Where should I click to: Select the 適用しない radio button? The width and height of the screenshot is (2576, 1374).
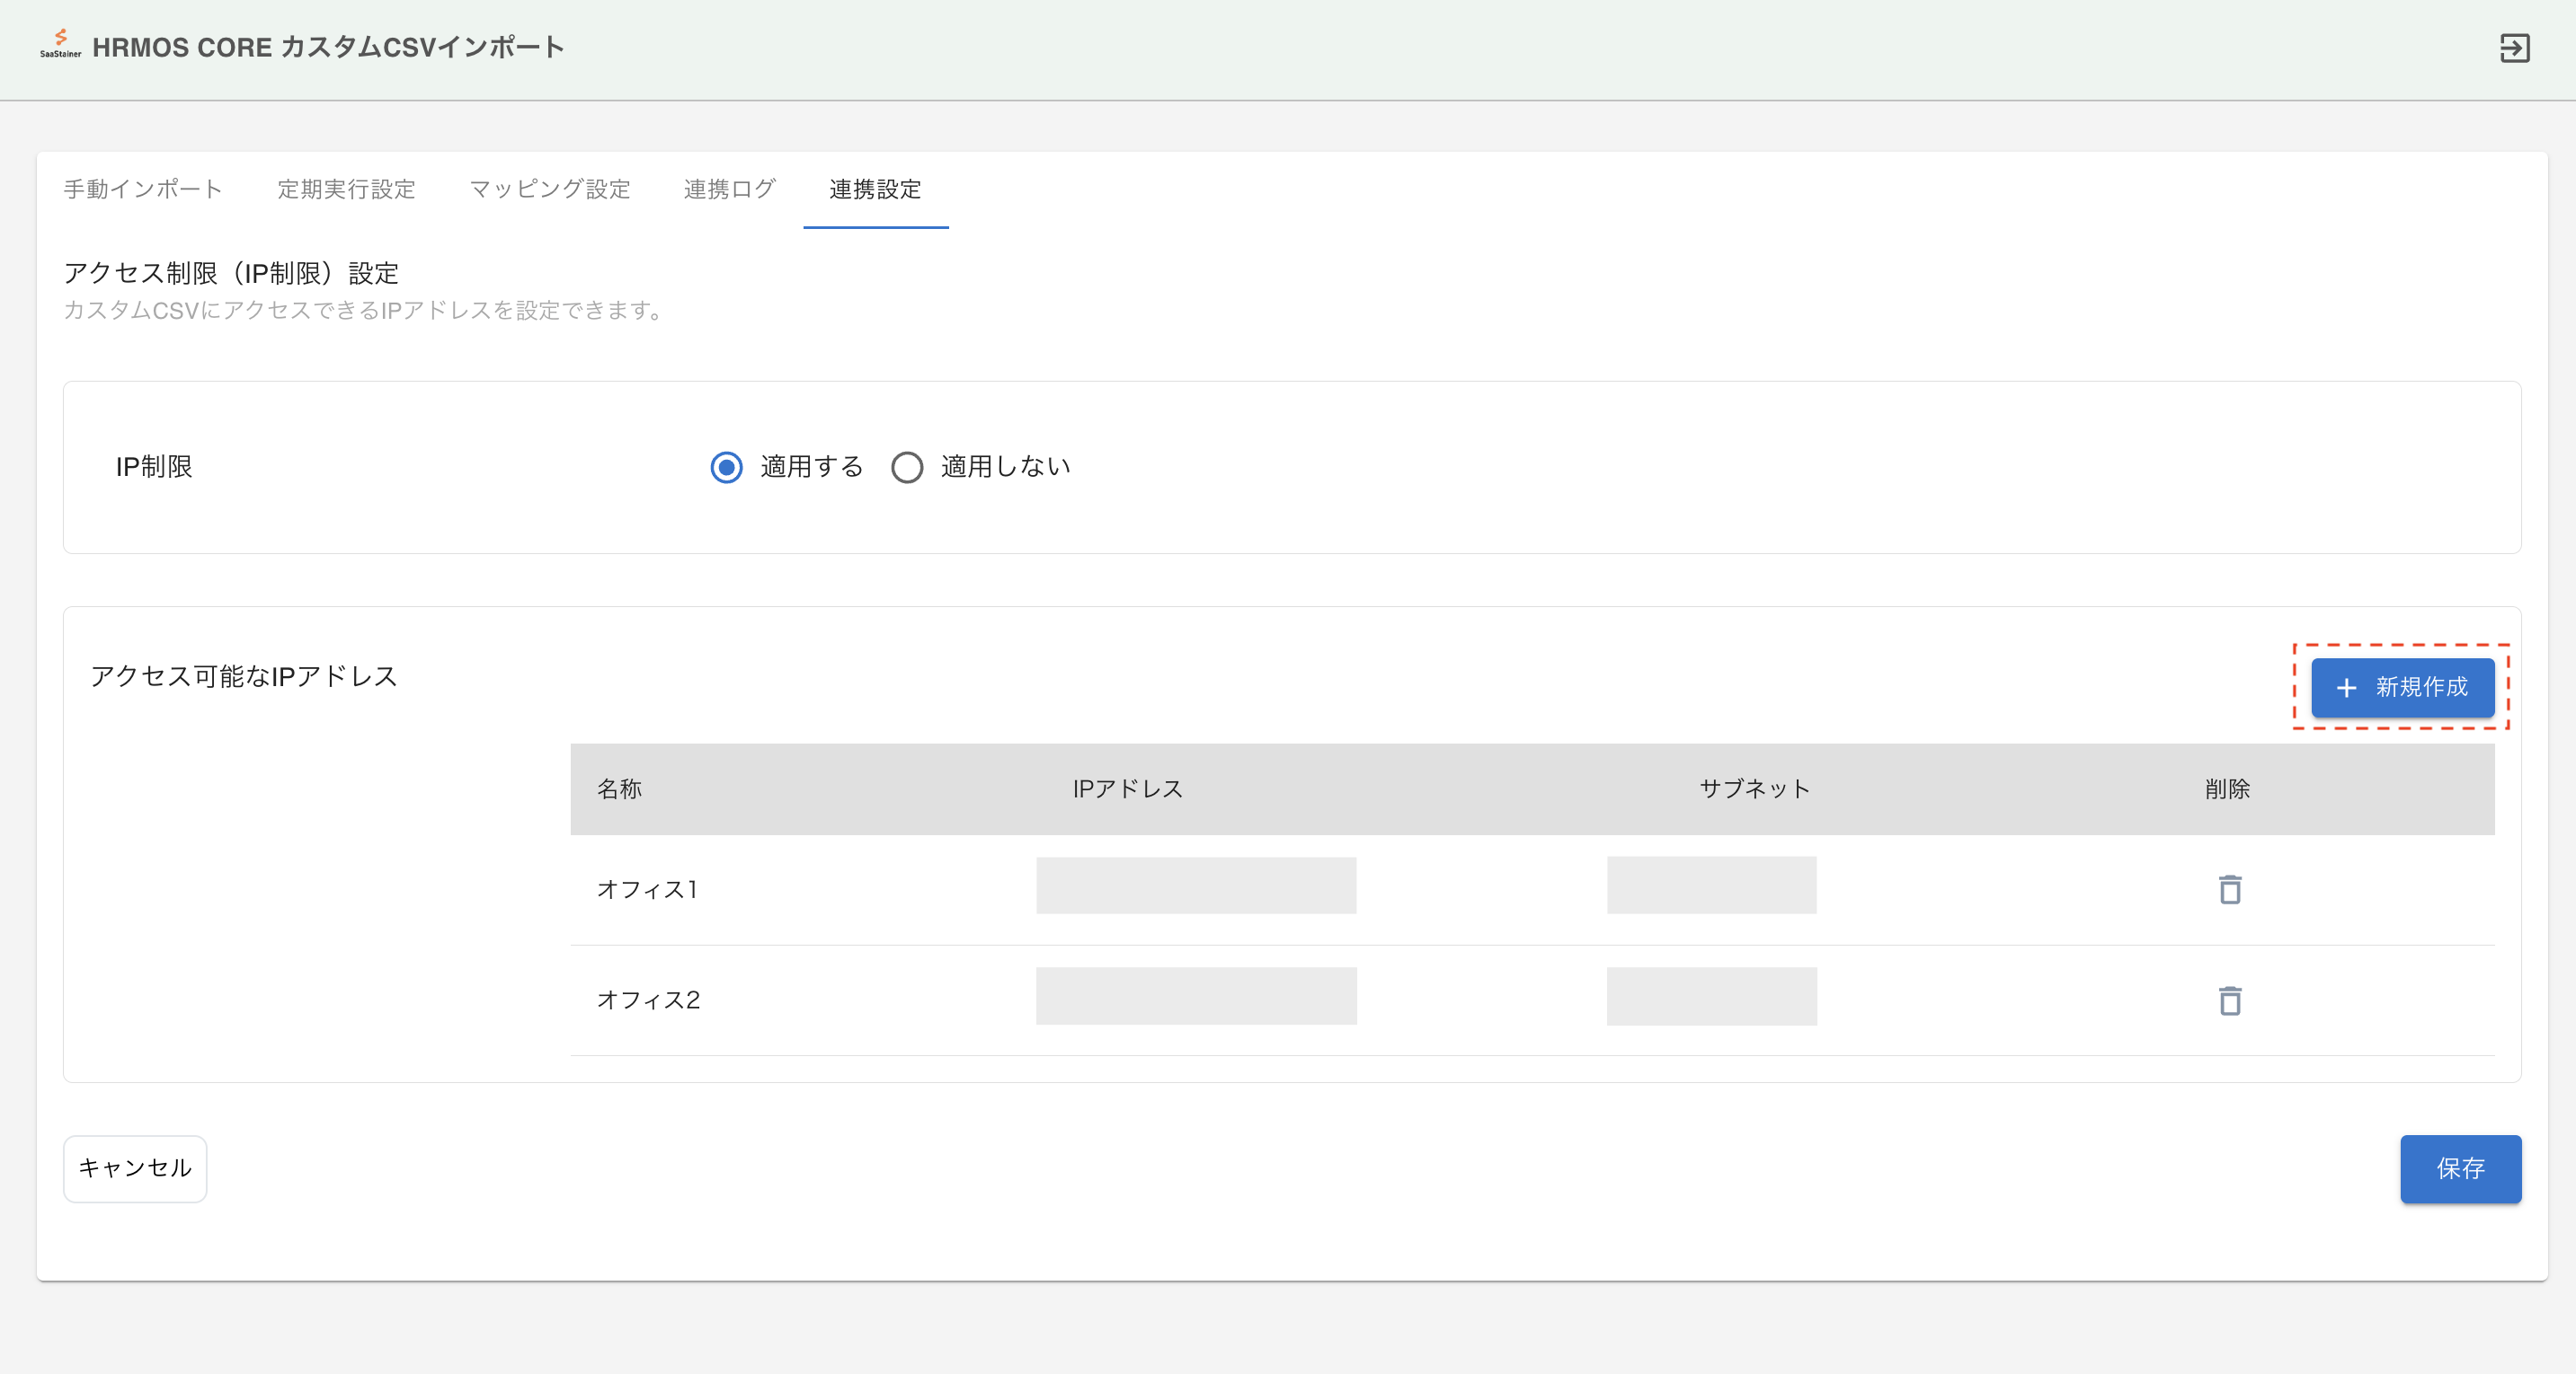906,467
